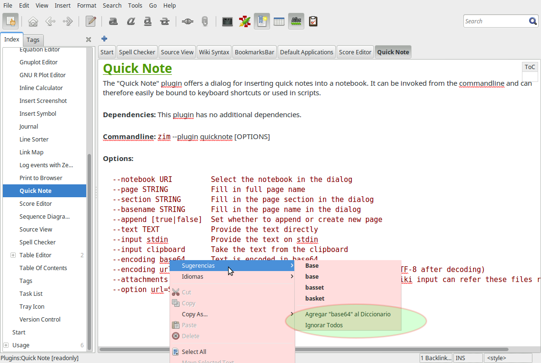The width and height of the screenshot is (541, 363).
Task: Click the Home page toolbar icon
Action: pyautogui.click(x=33, y=21)
